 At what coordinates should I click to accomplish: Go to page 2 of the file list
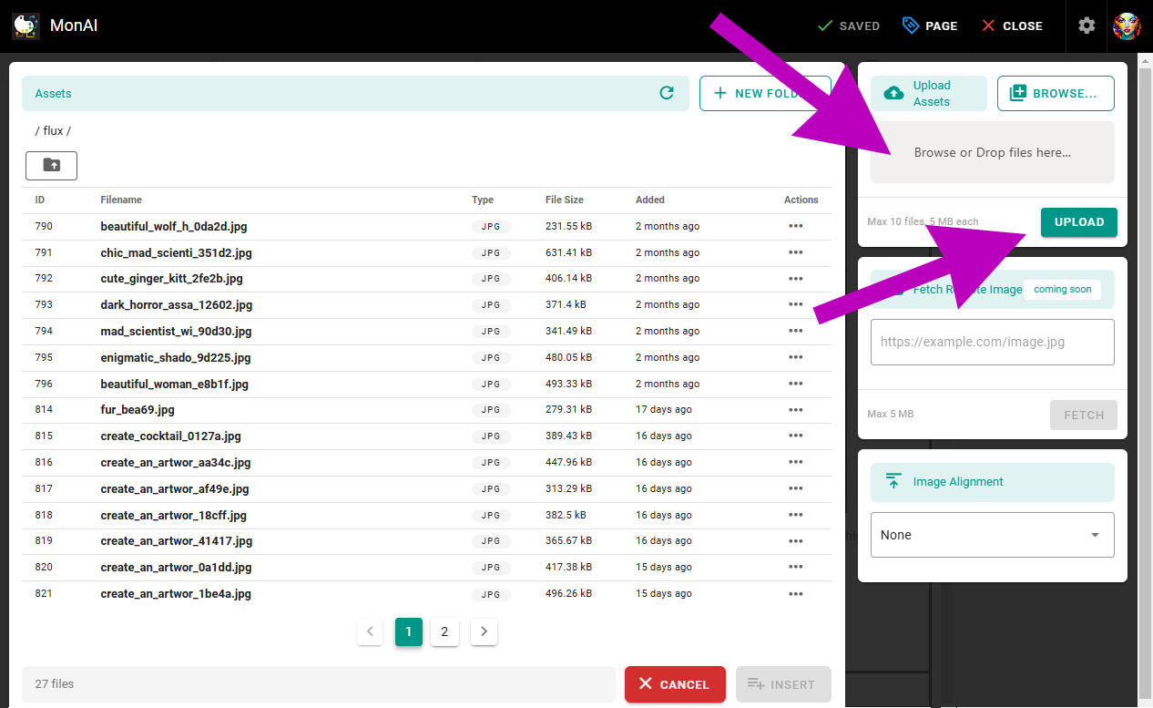pos(444,631)
